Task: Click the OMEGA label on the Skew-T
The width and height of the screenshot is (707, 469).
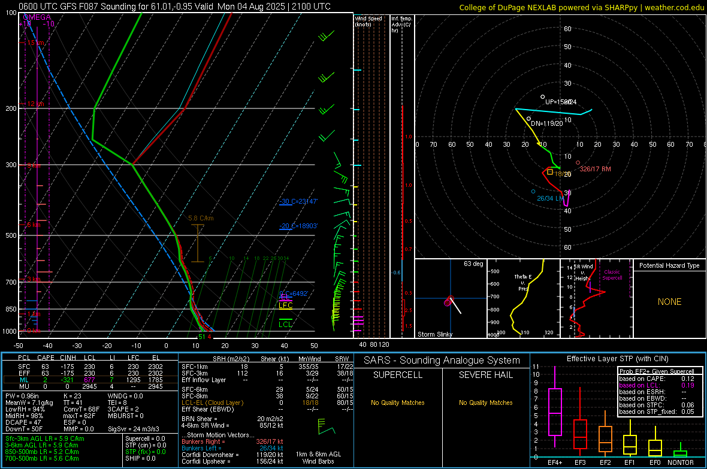Action: (x=37, y=17)
